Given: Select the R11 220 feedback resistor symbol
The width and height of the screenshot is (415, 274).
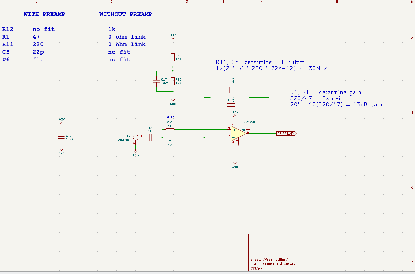Looking at the screenshot, I should (x=231, y=105).
